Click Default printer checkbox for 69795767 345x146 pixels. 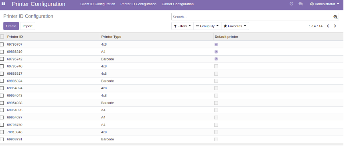click(216, 44)
